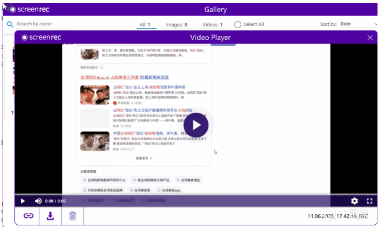
Task: Delete the recording with the trash icon
Action: click(x=72, y=216)
